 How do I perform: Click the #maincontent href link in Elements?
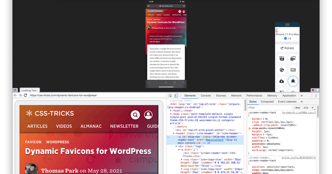(x=215, y=140)
